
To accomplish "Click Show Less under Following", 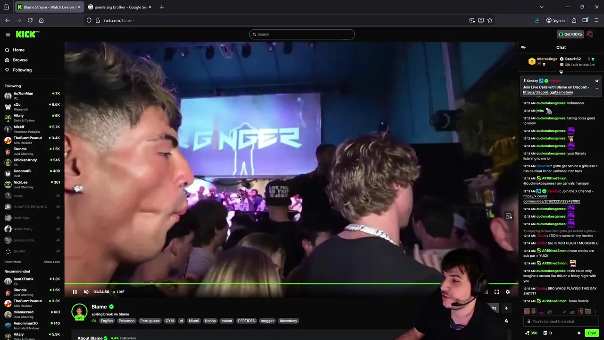I will point(52,262).
